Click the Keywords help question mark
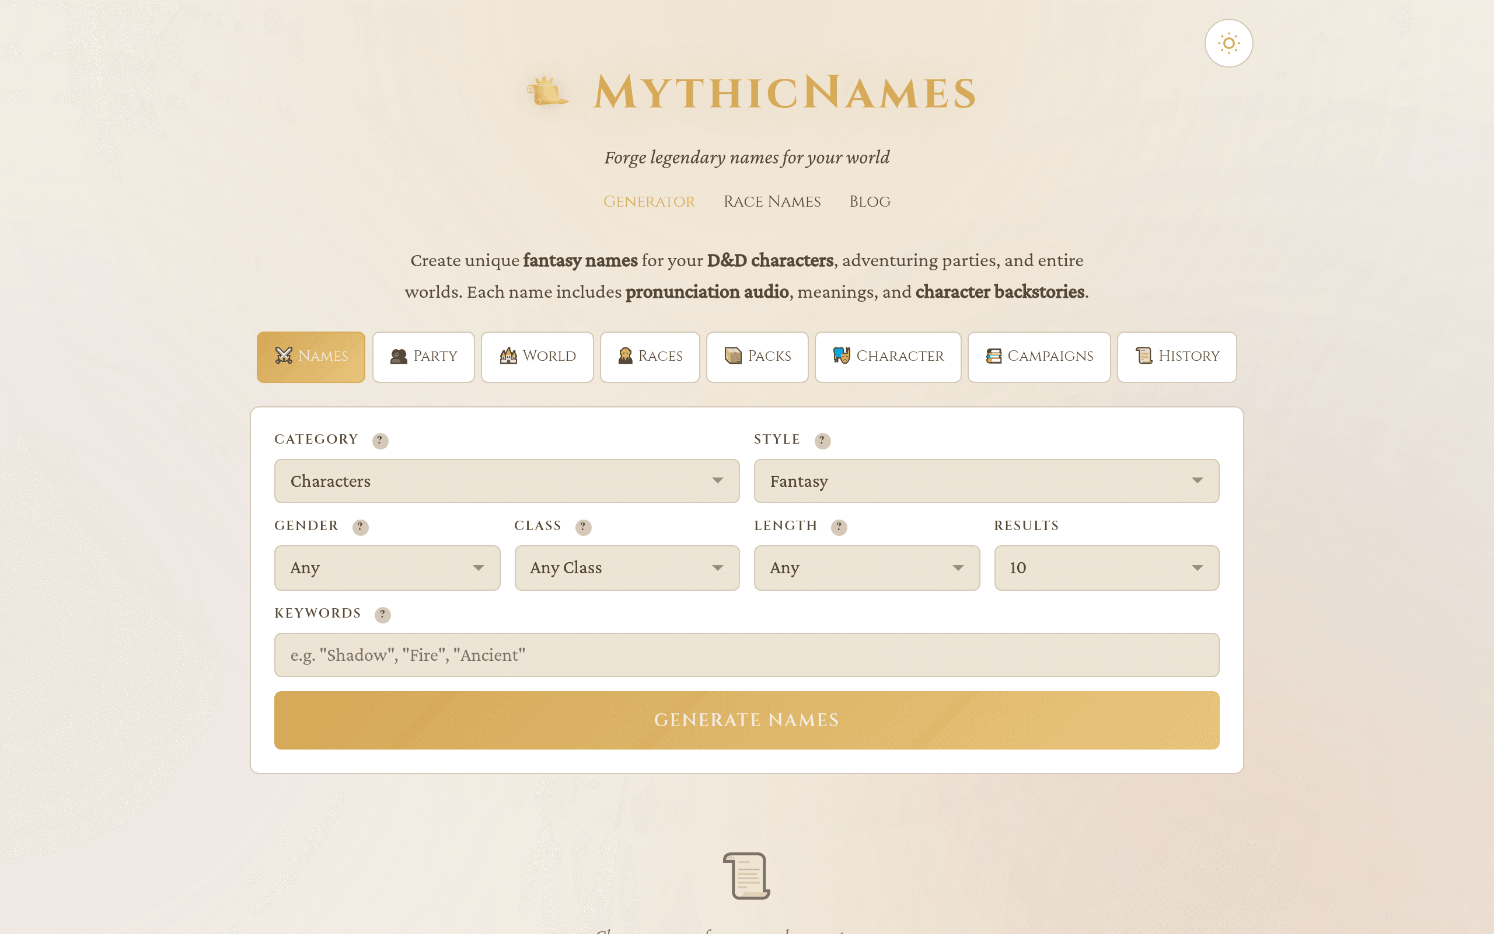1494x934 pixels. pyautogui.click(x=383, y=615)
